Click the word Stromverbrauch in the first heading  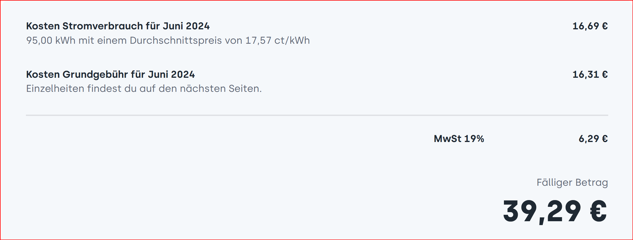click(x=102, y=26)
